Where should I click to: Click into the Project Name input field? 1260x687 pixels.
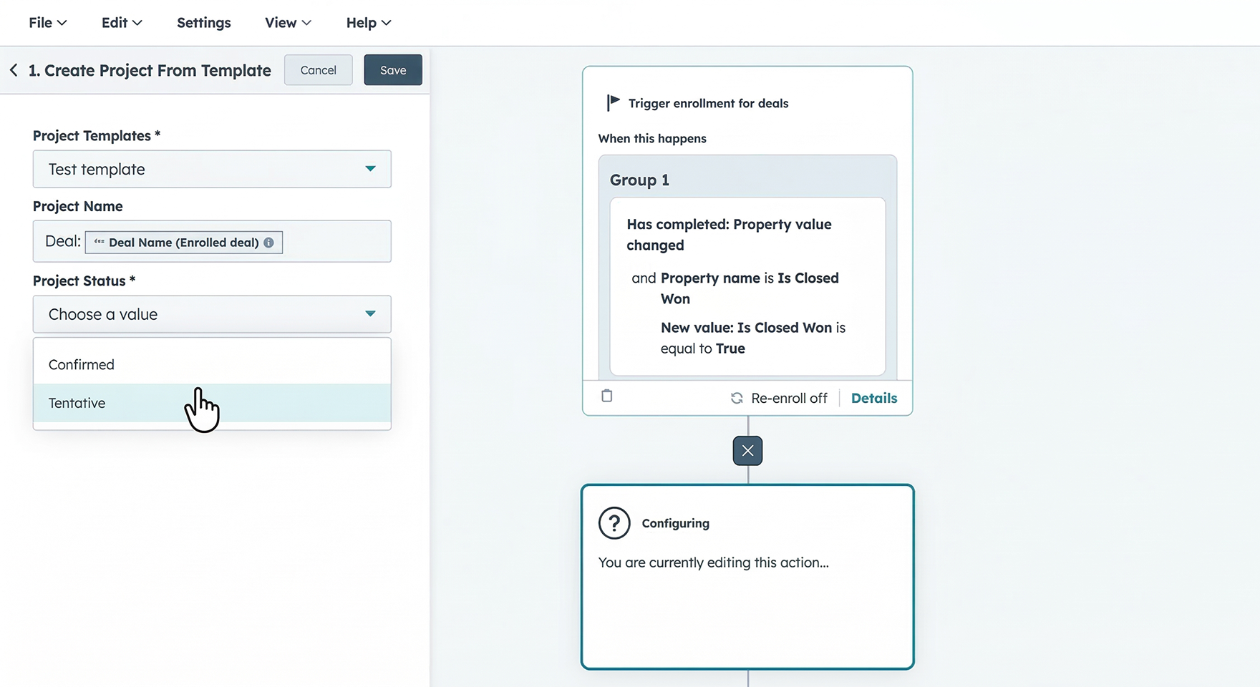pos(336,242)
